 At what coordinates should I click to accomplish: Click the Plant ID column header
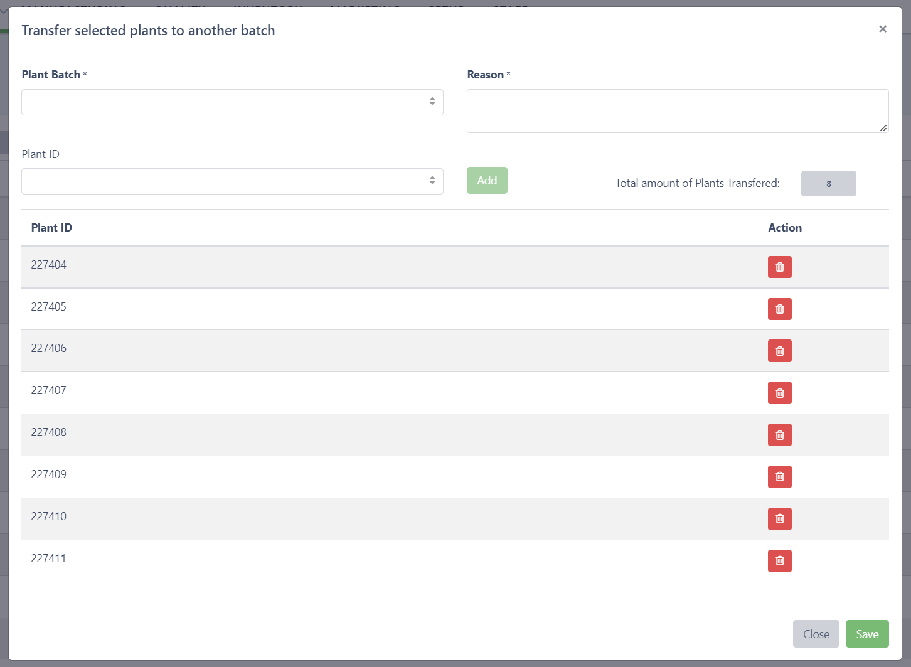click(51, 228)
